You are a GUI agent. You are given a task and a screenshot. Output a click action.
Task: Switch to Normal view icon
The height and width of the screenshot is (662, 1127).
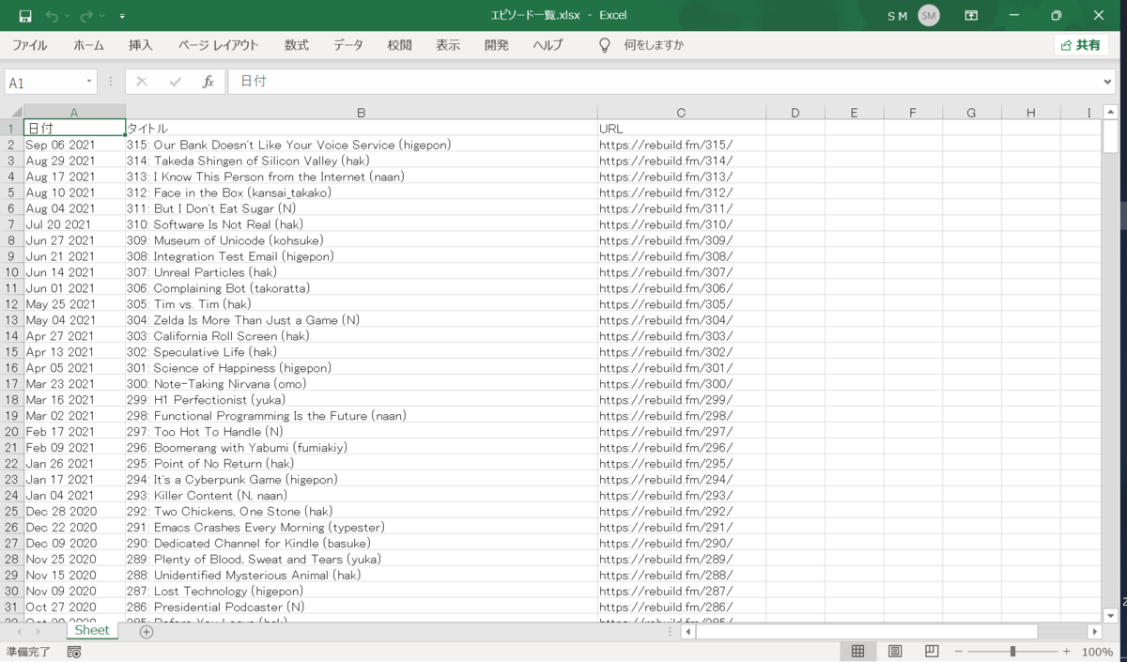pyautogui.click(x=857, y=652)
